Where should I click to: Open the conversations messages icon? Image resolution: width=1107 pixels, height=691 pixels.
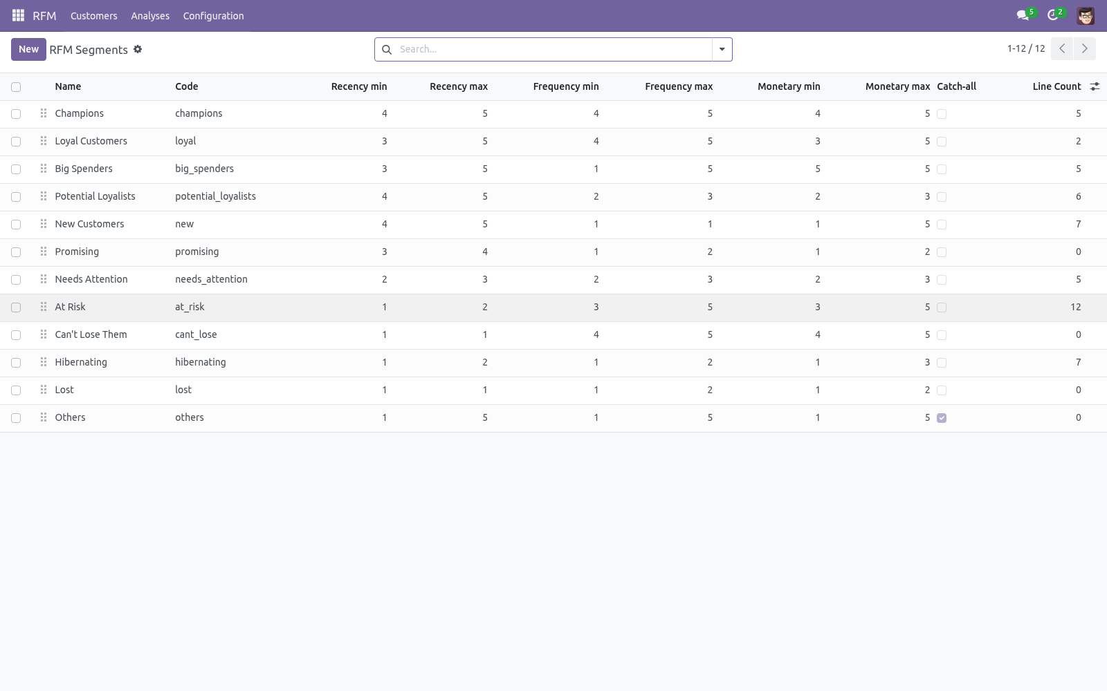tap(1023, 15)
